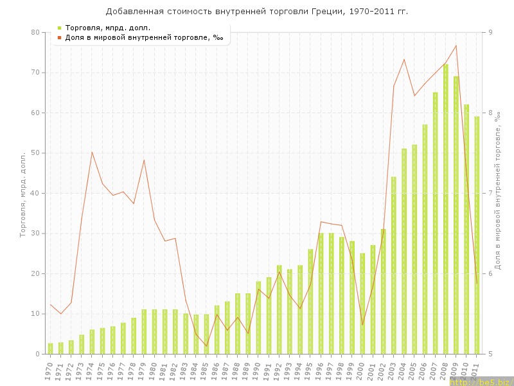Select the green bar for 1996
Image resolution: width=514 pixels, height=386 pixels.
(321, 293)
